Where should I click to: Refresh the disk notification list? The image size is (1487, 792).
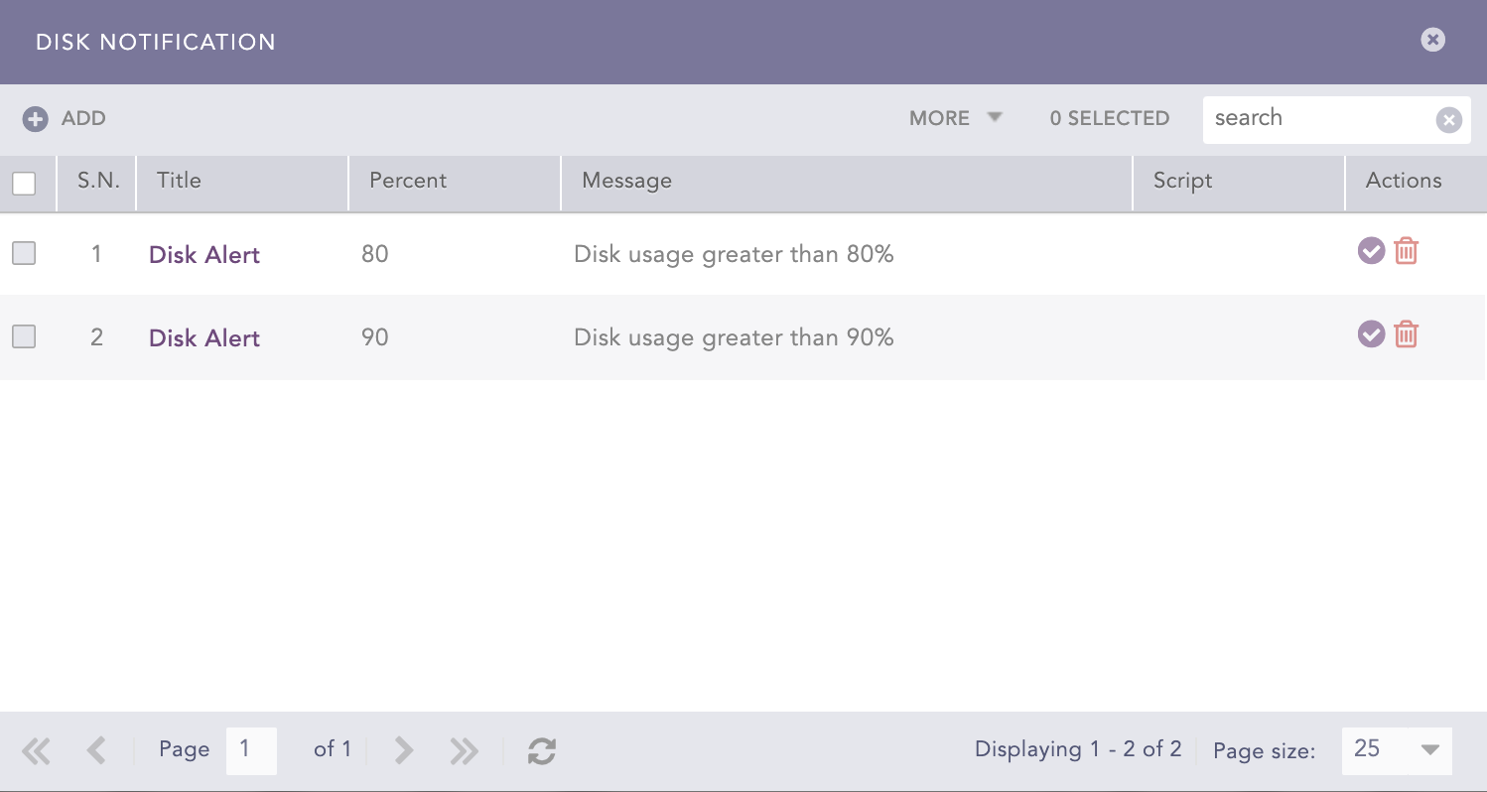[x=541, y=750]
